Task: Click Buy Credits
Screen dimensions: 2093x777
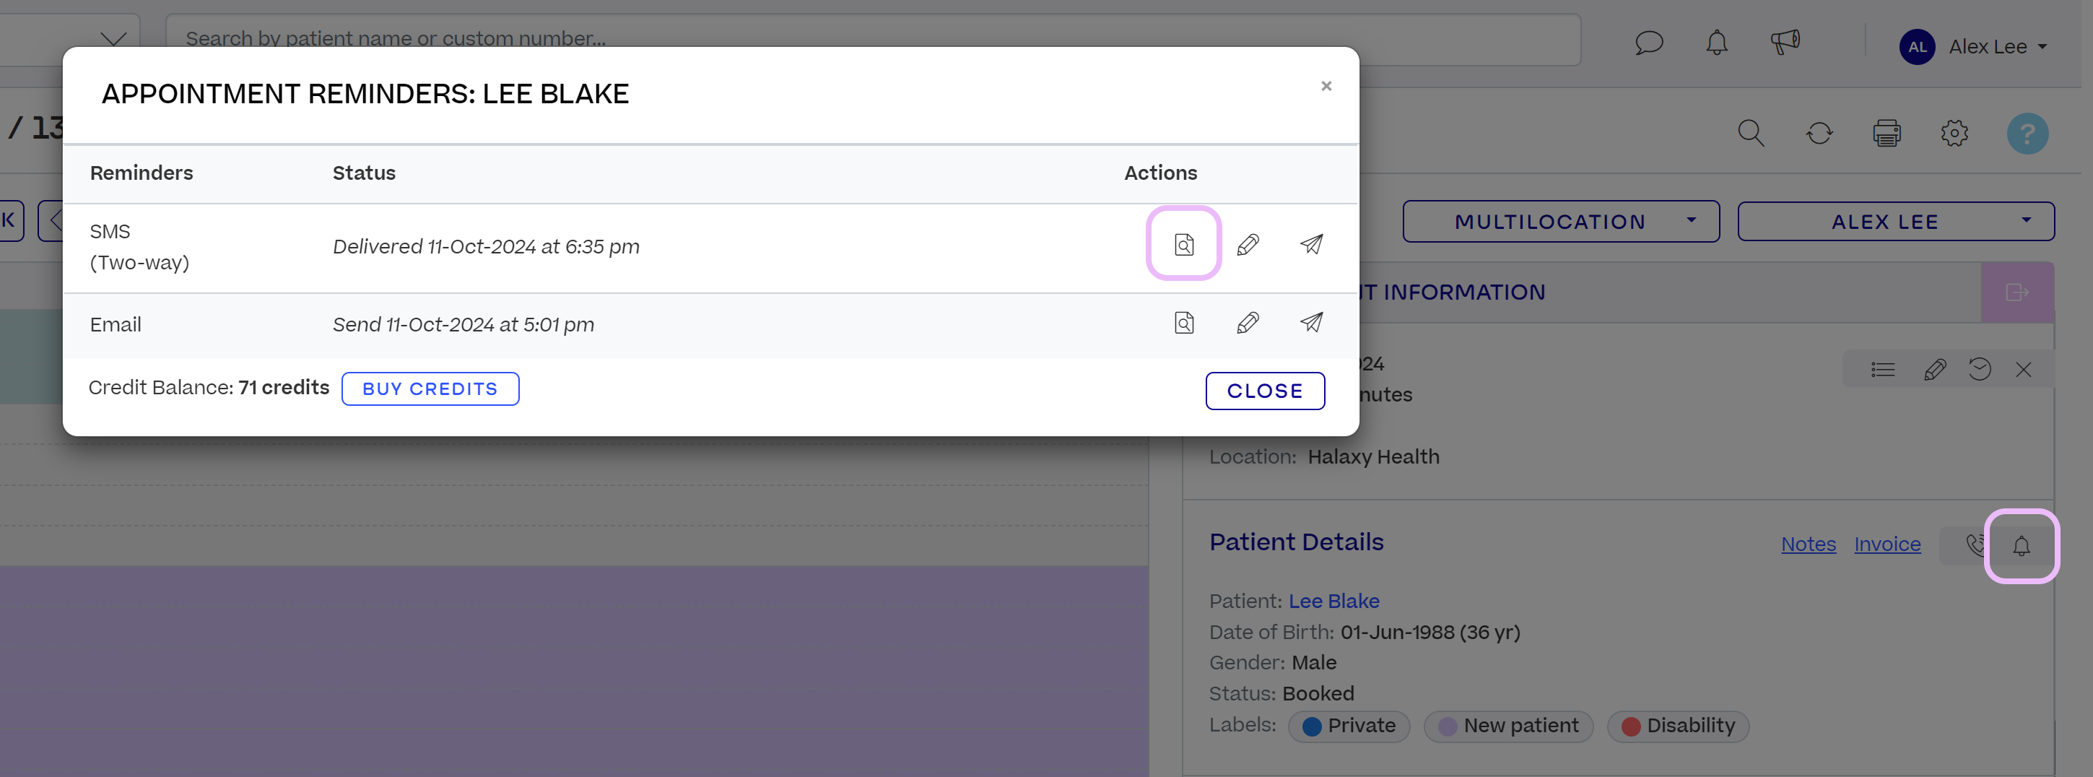Action: 430,388
